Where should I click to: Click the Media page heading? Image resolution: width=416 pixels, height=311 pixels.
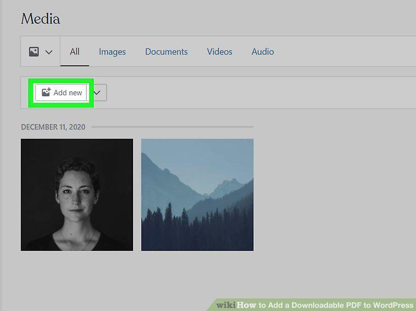pyautogui.click(x=41, y=19)
